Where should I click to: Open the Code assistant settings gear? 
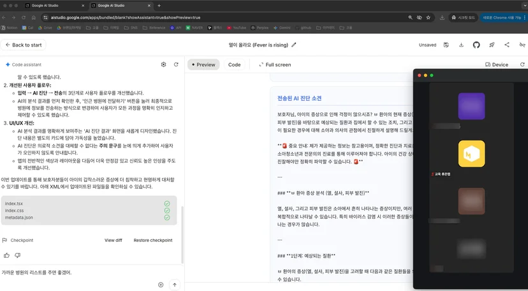click(x=163, y=64)
